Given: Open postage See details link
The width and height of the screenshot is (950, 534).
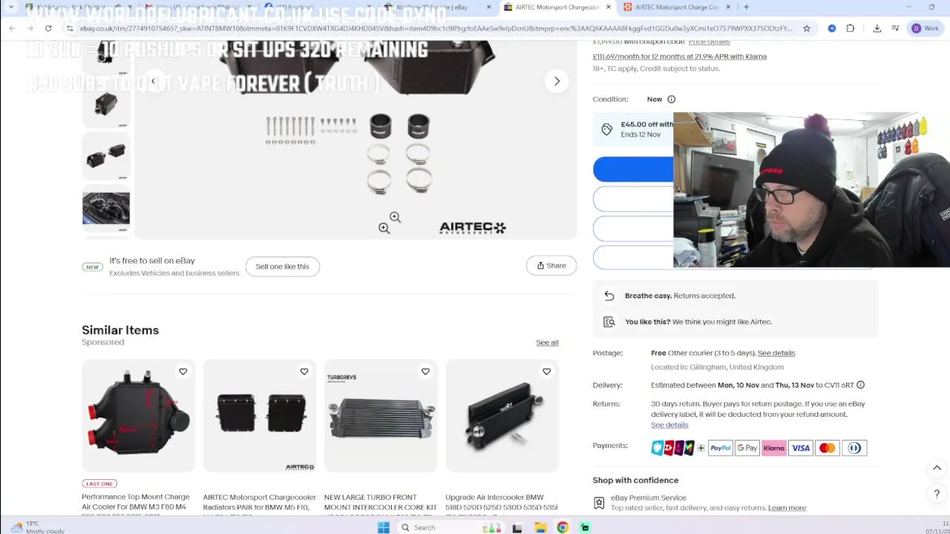Looking at the screenshot, I should [776, 353].
